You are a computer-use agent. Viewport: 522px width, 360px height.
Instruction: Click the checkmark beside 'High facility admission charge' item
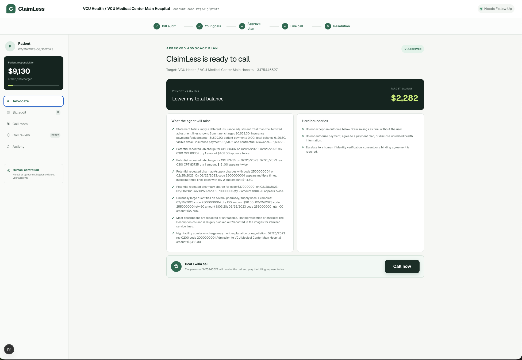(173, 233)
